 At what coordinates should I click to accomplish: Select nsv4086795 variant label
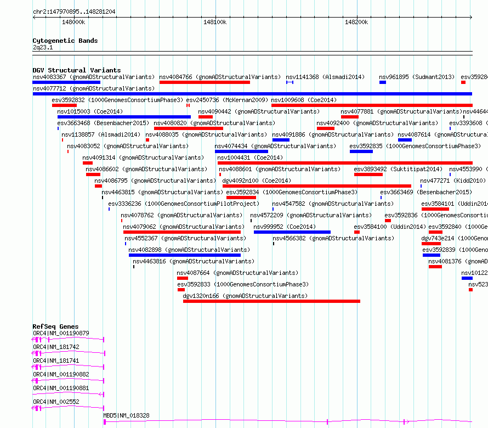tap(155, 181)
